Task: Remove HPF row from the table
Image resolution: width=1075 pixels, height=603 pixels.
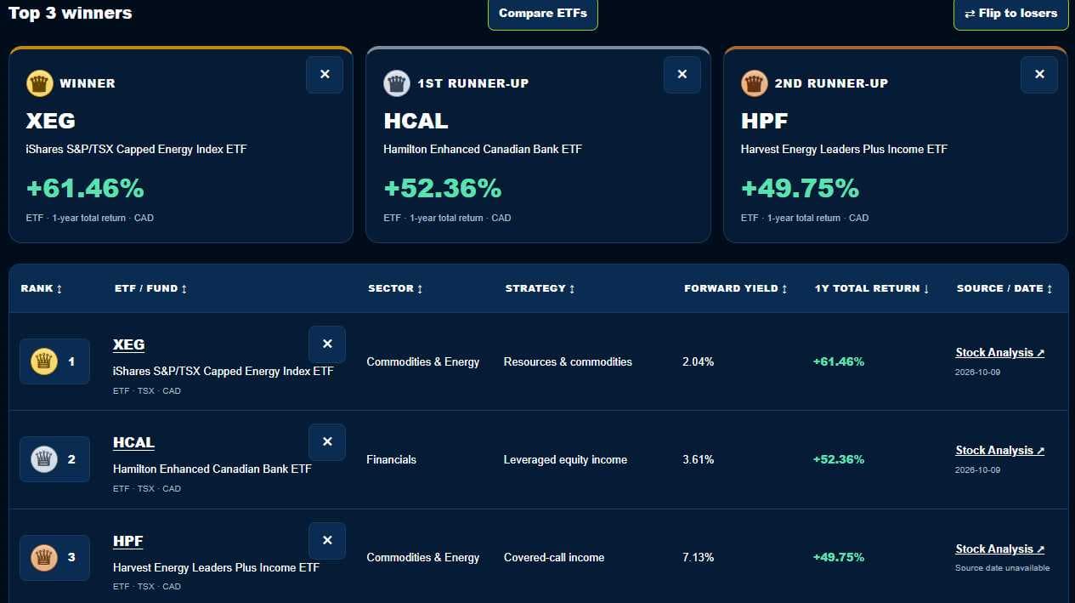Action: [x=327, y=541]
